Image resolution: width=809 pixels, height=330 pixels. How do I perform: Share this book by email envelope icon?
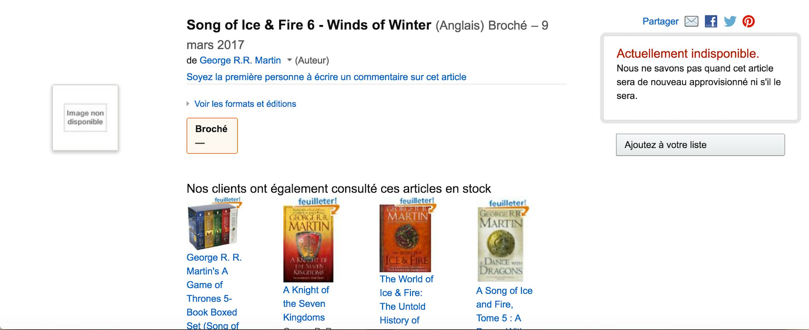691,22
